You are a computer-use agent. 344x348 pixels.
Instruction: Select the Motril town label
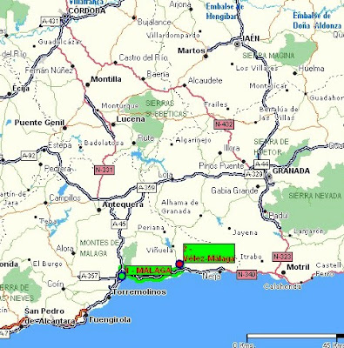298,267
